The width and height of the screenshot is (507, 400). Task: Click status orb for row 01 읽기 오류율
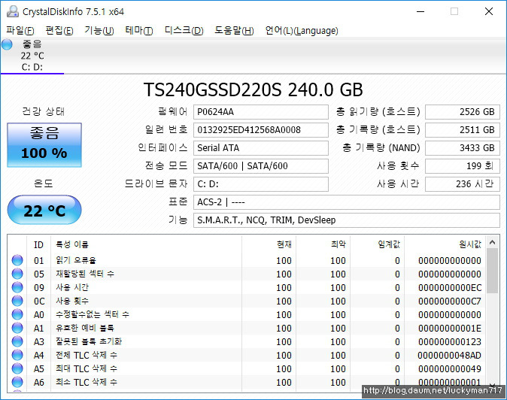(17, 260)
